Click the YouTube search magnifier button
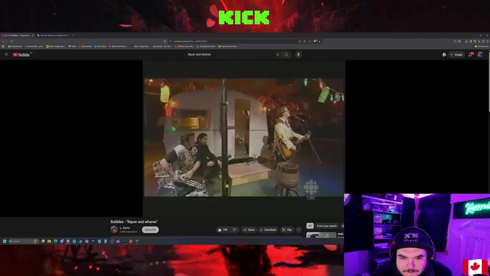490x276 pixels. click(x=286, y=54)
